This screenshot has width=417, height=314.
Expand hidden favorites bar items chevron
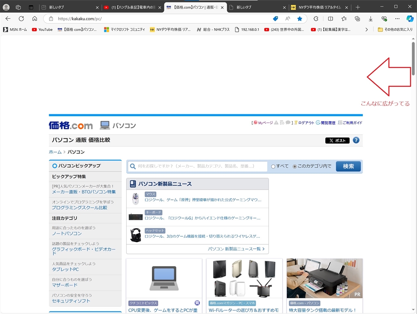pyautogui.click(x=367, y=29)
